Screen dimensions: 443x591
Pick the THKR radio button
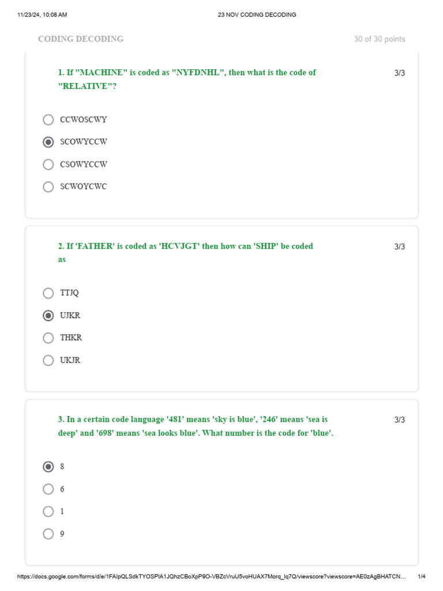pyautogui.click(x=48, y=338)
